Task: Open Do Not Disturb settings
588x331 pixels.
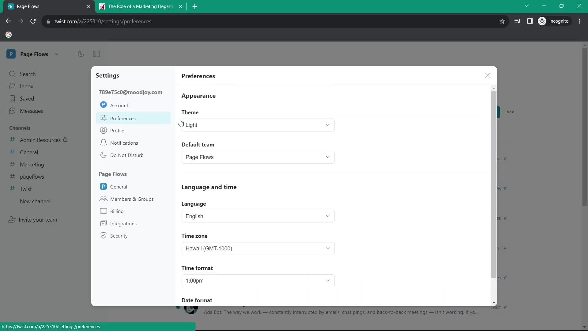Action: click(x=127, y=155)
